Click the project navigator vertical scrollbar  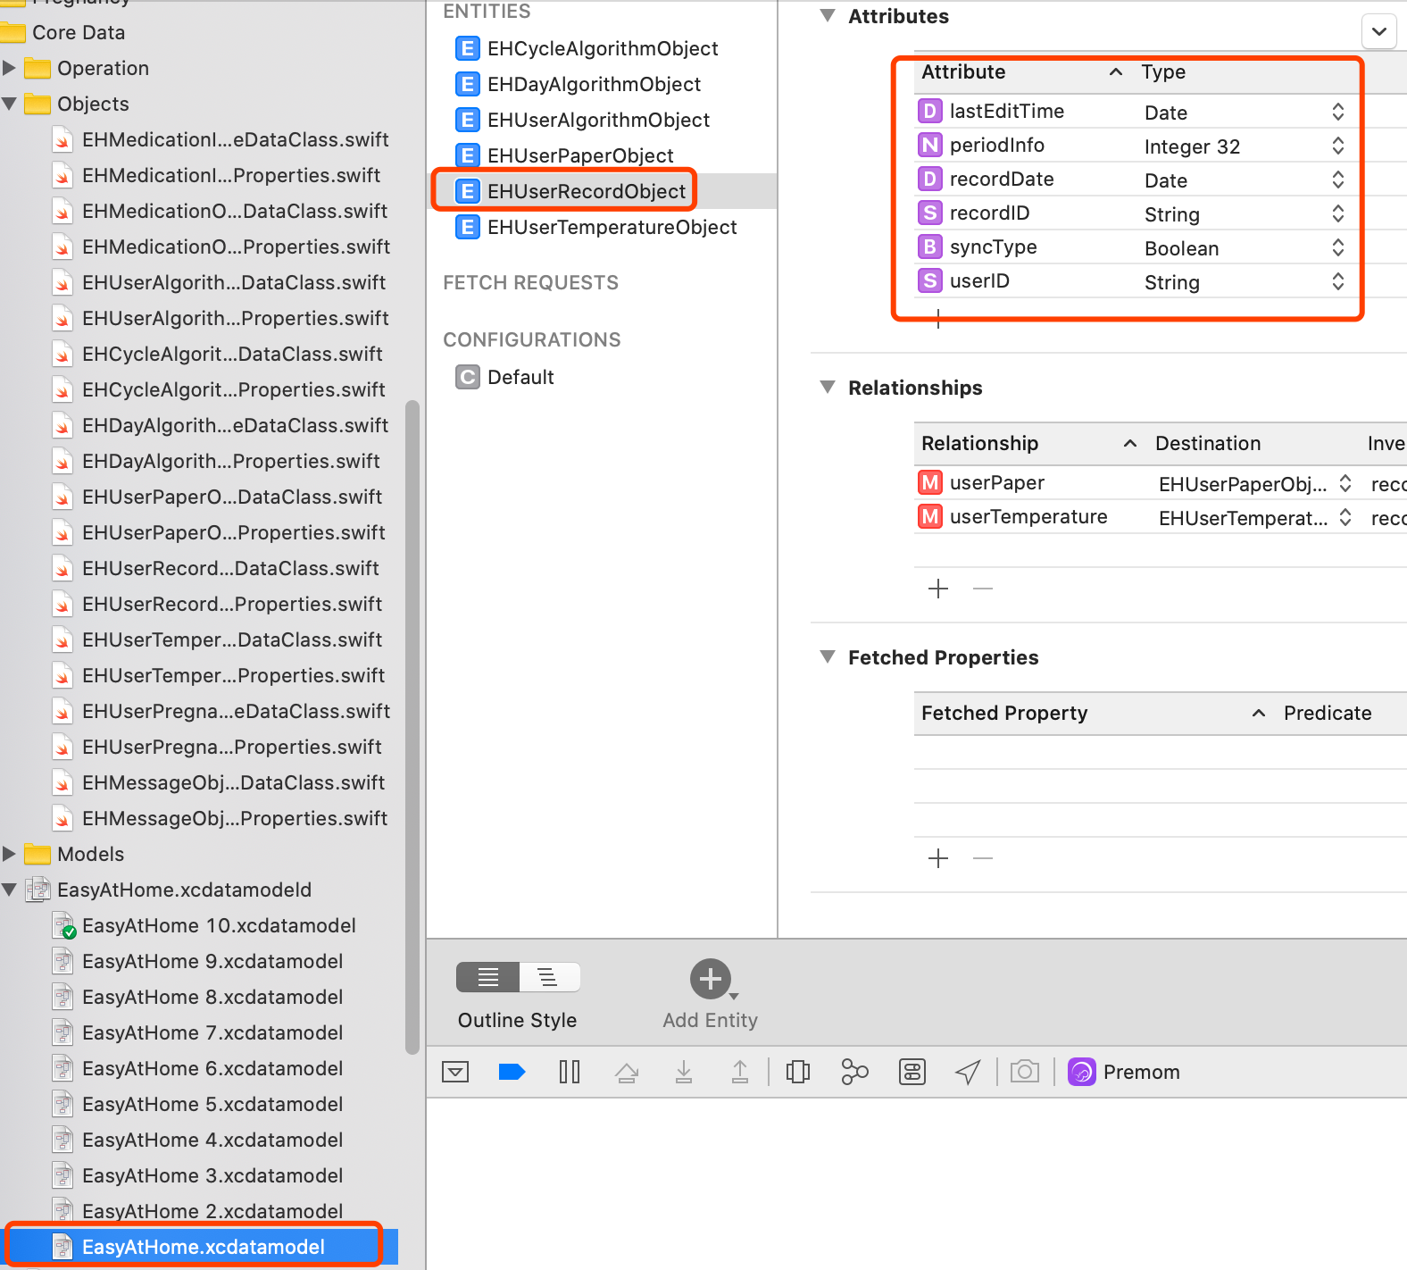pos(412,727)
